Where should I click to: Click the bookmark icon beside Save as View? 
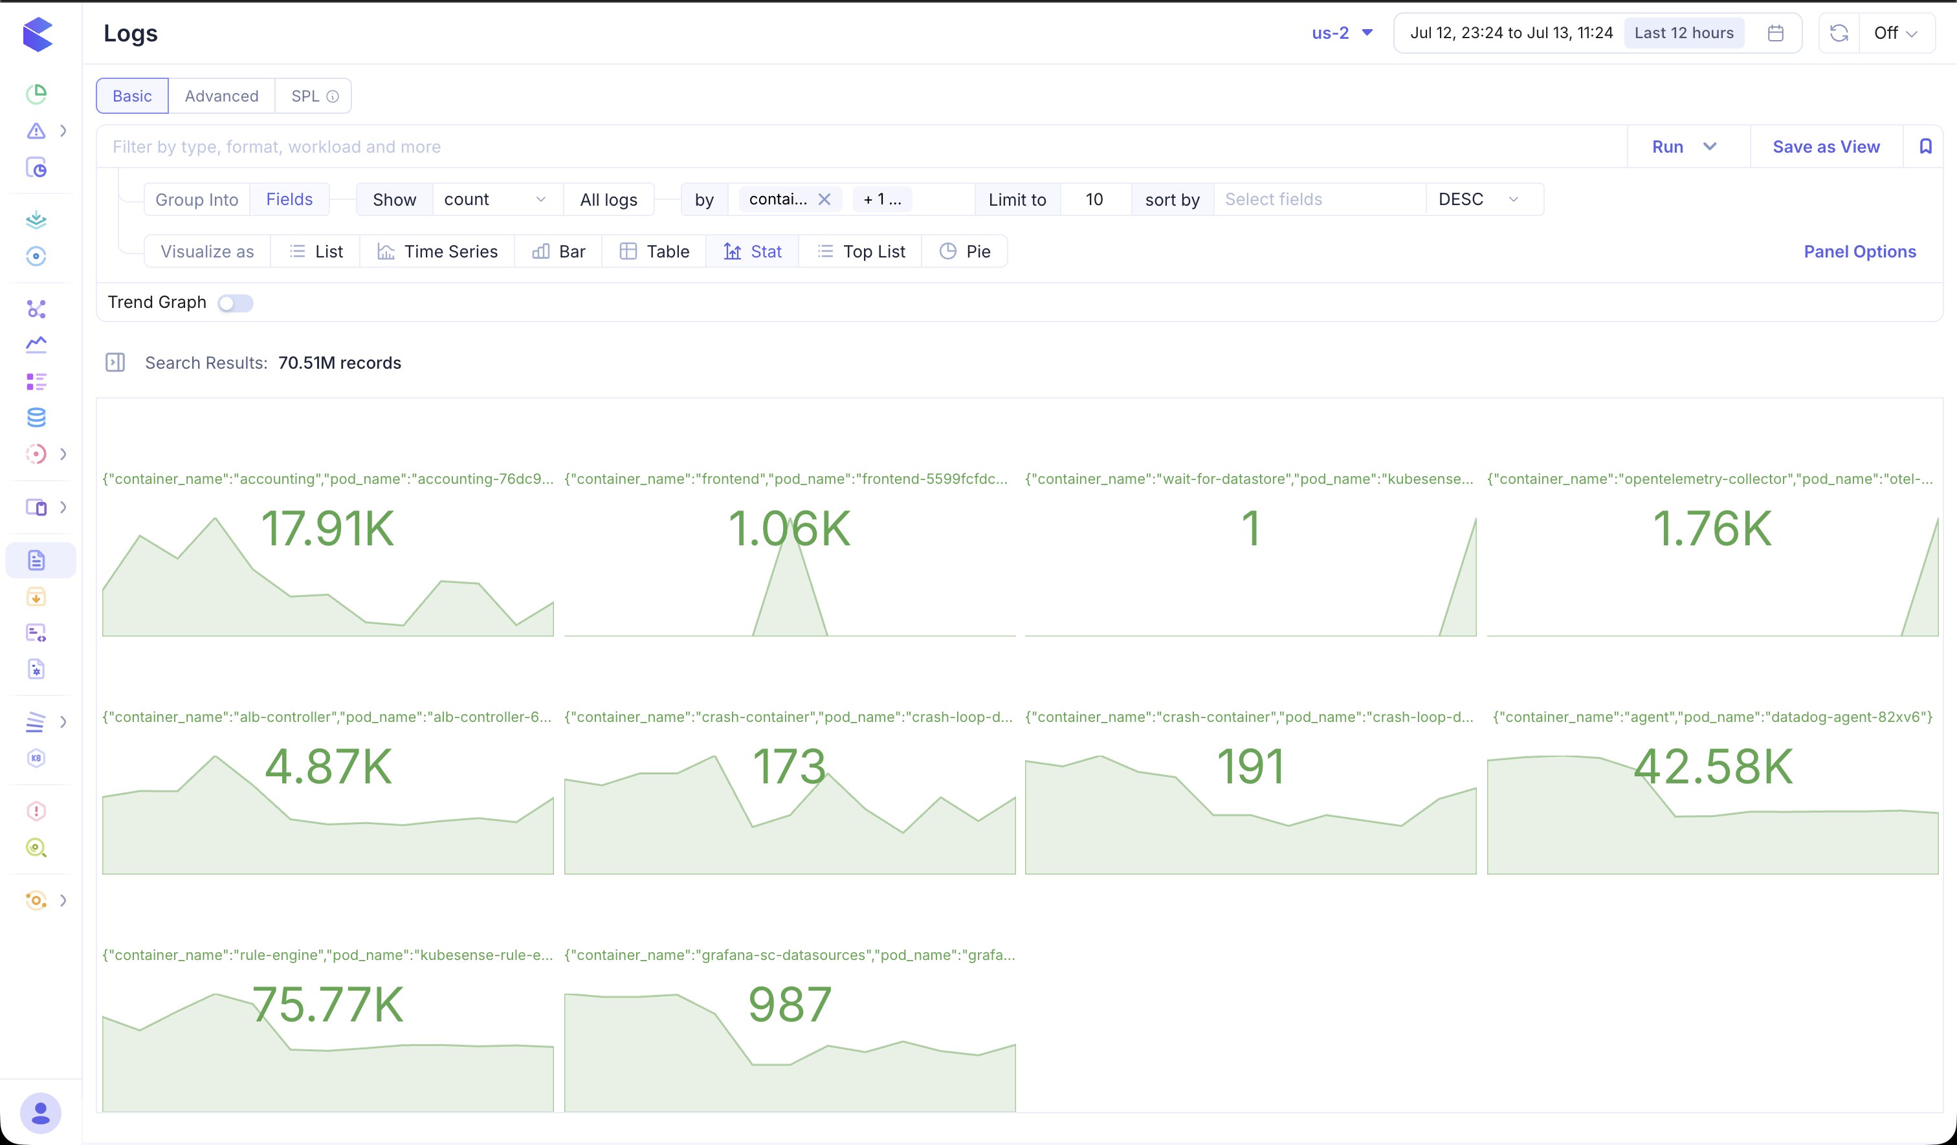pyautogui.click(x=1925, y=147)
